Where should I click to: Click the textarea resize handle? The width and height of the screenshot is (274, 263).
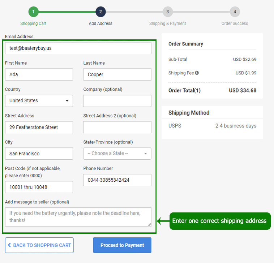(x=149, y=224)
